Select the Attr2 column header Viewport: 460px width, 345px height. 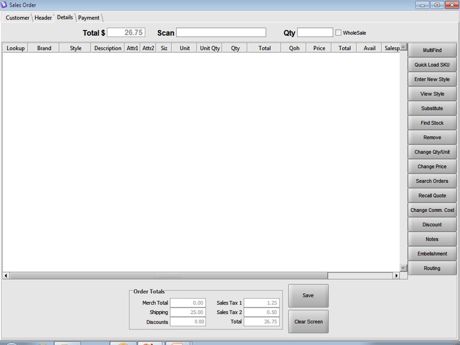pos(148,48)
